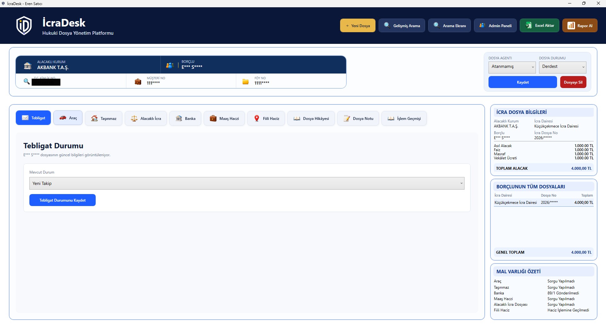Click the Asıl Alacak 1.000,00 TL amount
Screen dimensions: 606x325
[x=584, y=146]
